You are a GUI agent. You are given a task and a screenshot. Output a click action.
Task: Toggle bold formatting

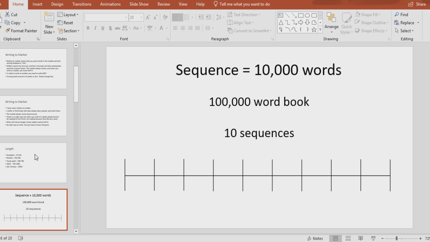88,28
